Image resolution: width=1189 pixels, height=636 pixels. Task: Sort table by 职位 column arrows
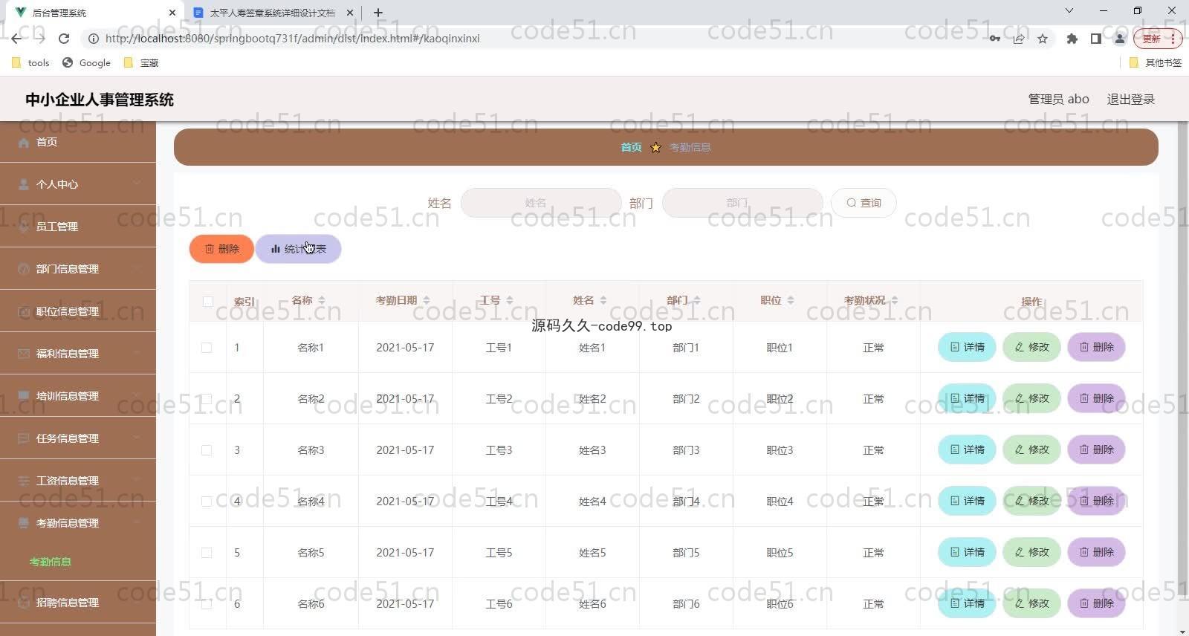tap(790, 300)
